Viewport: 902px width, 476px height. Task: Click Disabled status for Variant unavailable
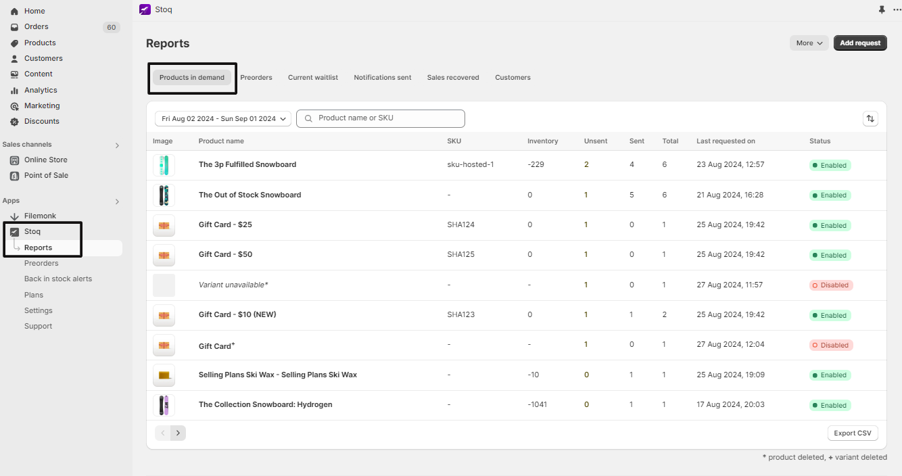tap(831, 285)
